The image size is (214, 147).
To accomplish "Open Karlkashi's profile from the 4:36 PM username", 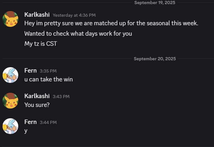I will 37,15.
